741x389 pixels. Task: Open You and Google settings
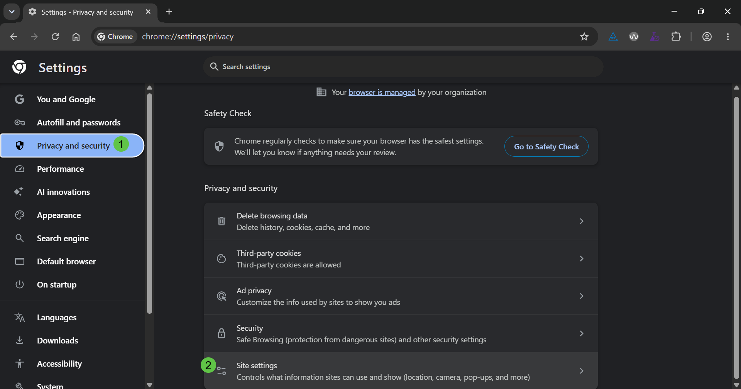(x=72, y=99)
